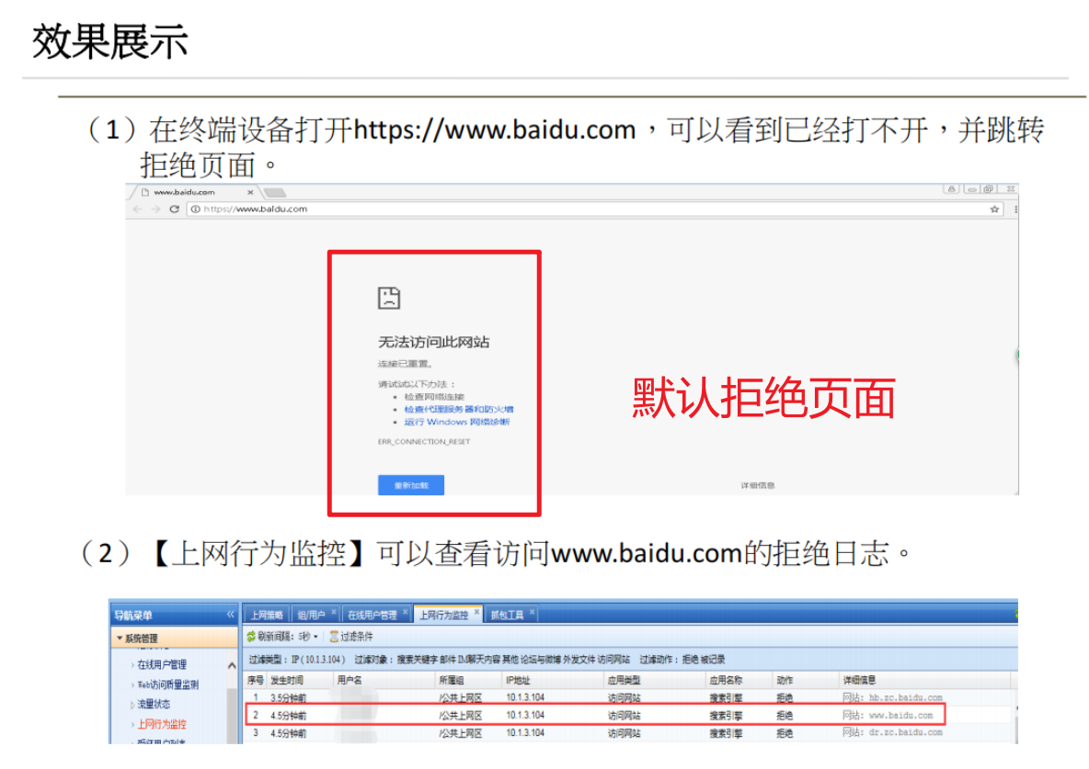Collapse the 导航菜单 panel with double chevron
The image size is (1089, 769).
point(231,615)
